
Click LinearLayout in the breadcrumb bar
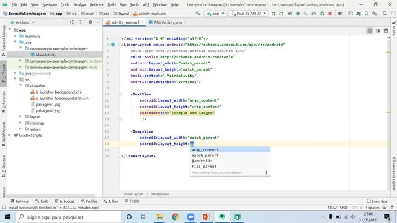(133, 194)
